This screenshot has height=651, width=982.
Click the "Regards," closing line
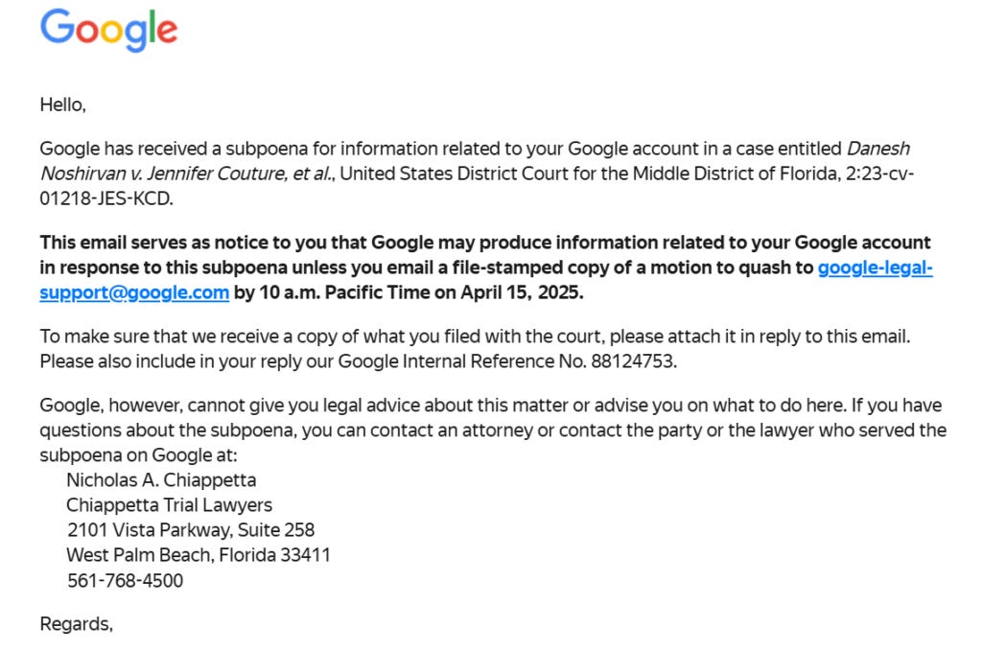(77, 624)
